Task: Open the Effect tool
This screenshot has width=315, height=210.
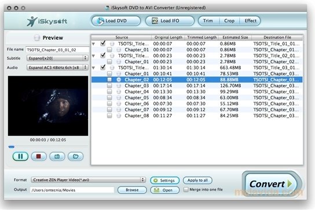Action: tap(250, 21)
